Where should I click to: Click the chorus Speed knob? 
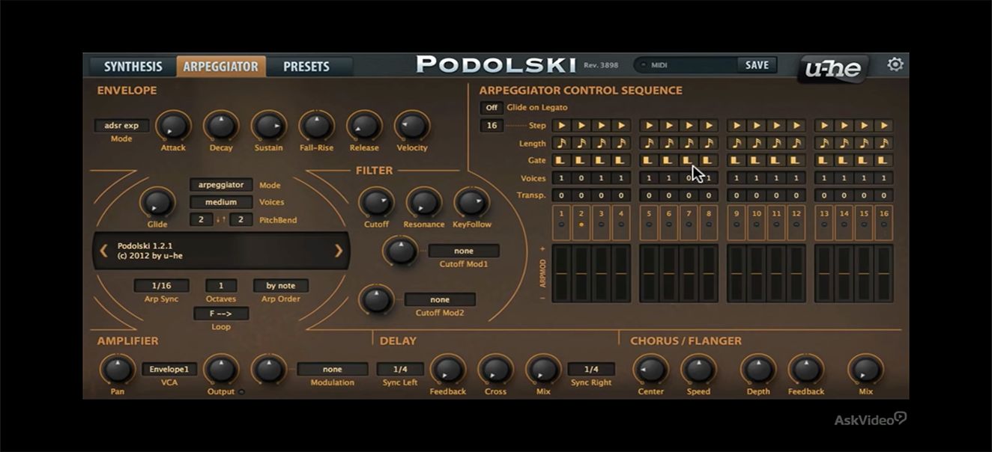coord(698,370)
